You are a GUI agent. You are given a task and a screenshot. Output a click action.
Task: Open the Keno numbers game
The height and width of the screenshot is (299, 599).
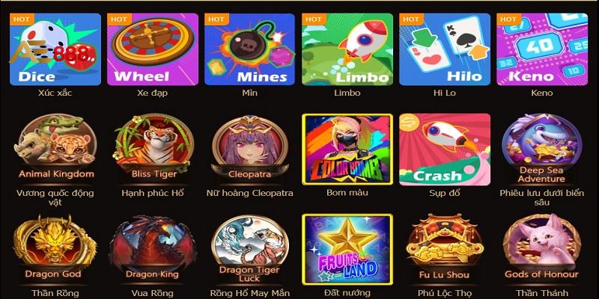point(542,49)
